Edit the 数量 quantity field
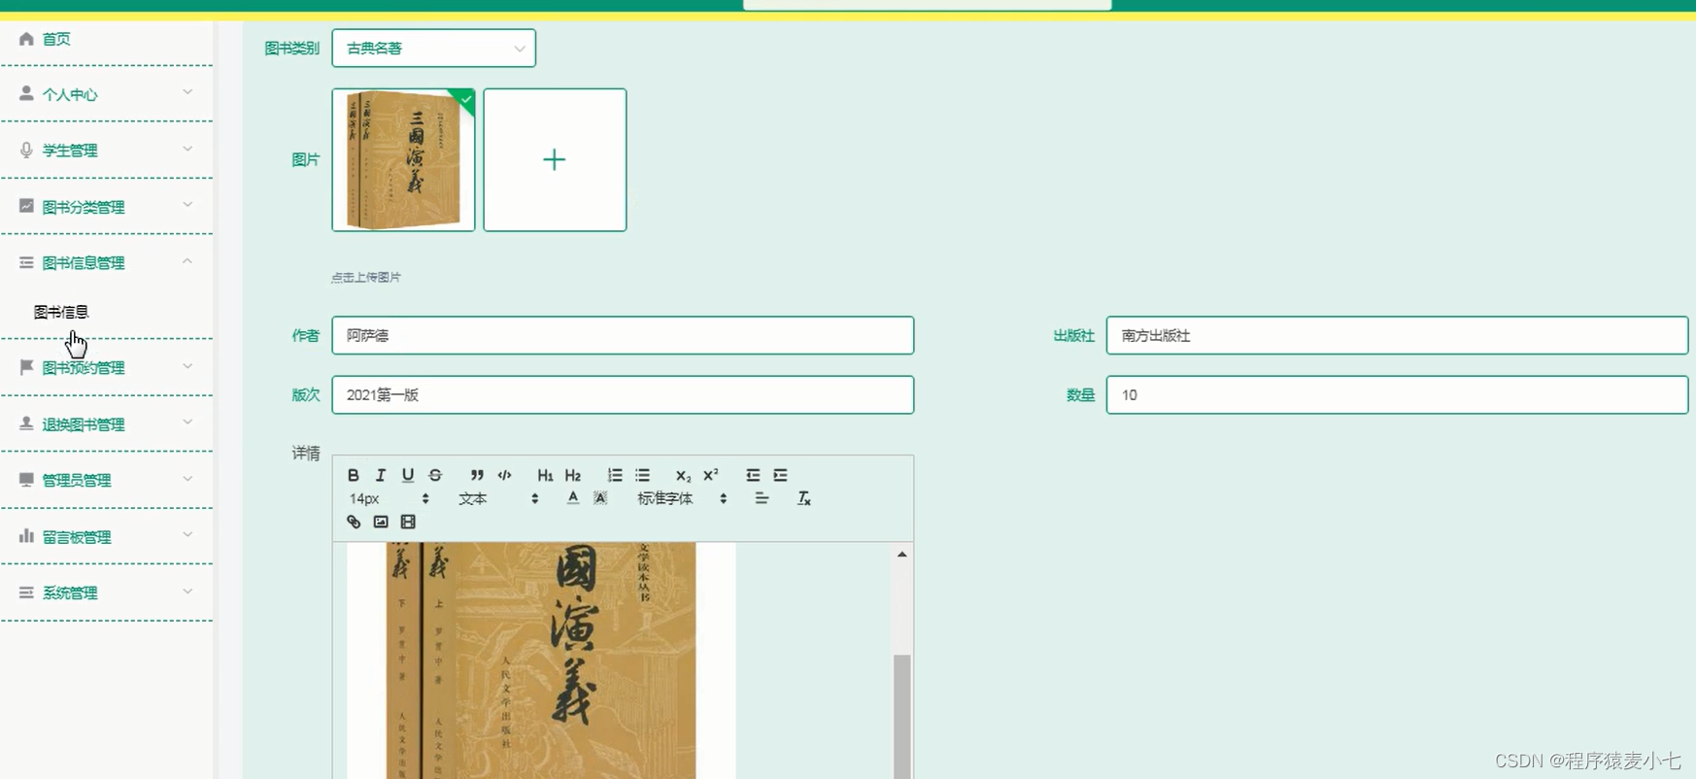The image size is (1696, 779). tap(1397, 394)
